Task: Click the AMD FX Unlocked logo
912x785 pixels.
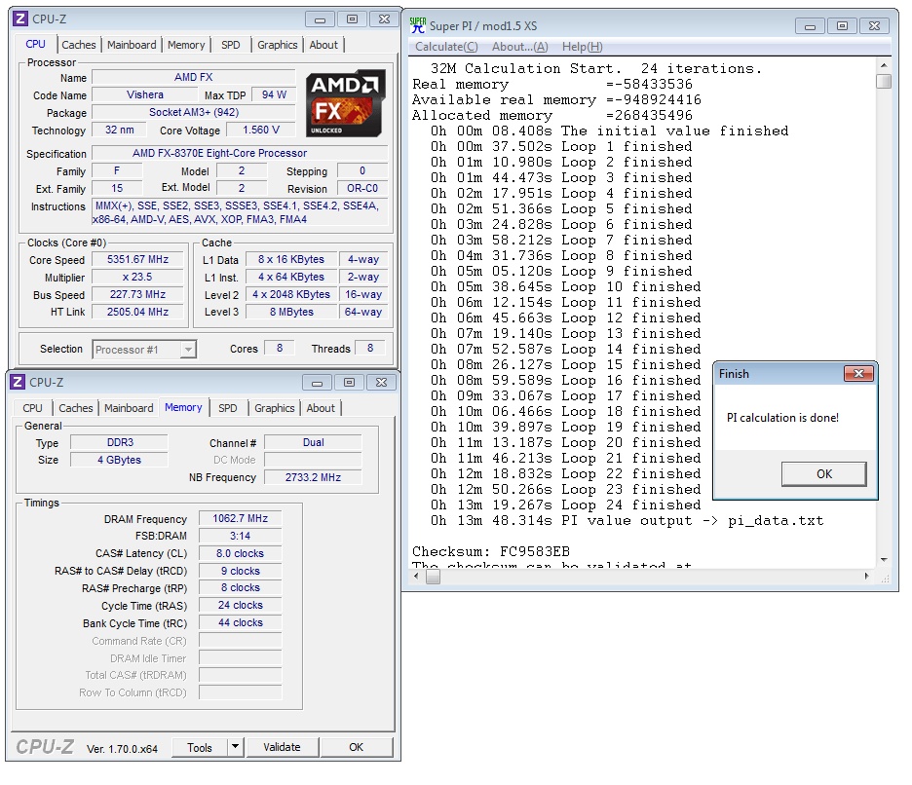Action: pos(346,103)
